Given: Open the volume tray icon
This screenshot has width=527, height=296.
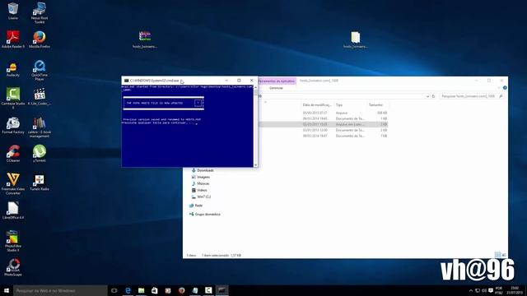Looking at the screenshot, I should (x=484, y=290).
